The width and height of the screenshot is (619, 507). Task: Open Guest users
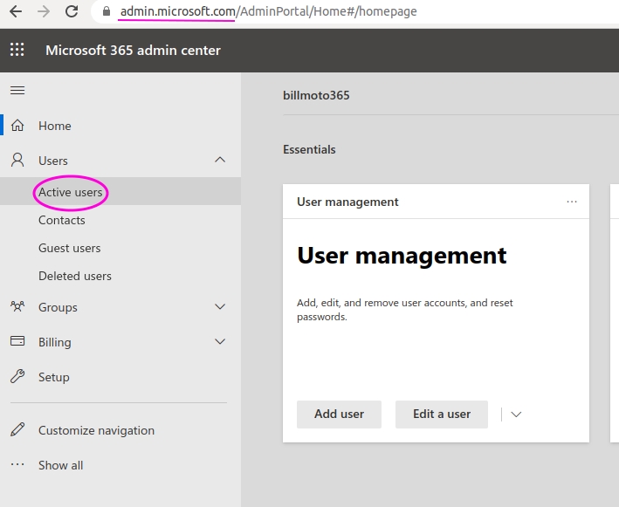click(70, 248)
